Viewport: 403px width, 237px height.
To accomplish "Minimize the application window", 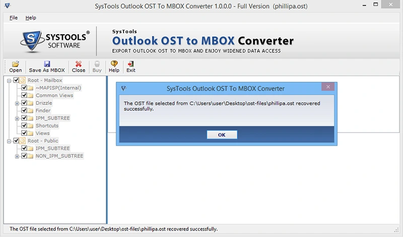I will [364, 5].
